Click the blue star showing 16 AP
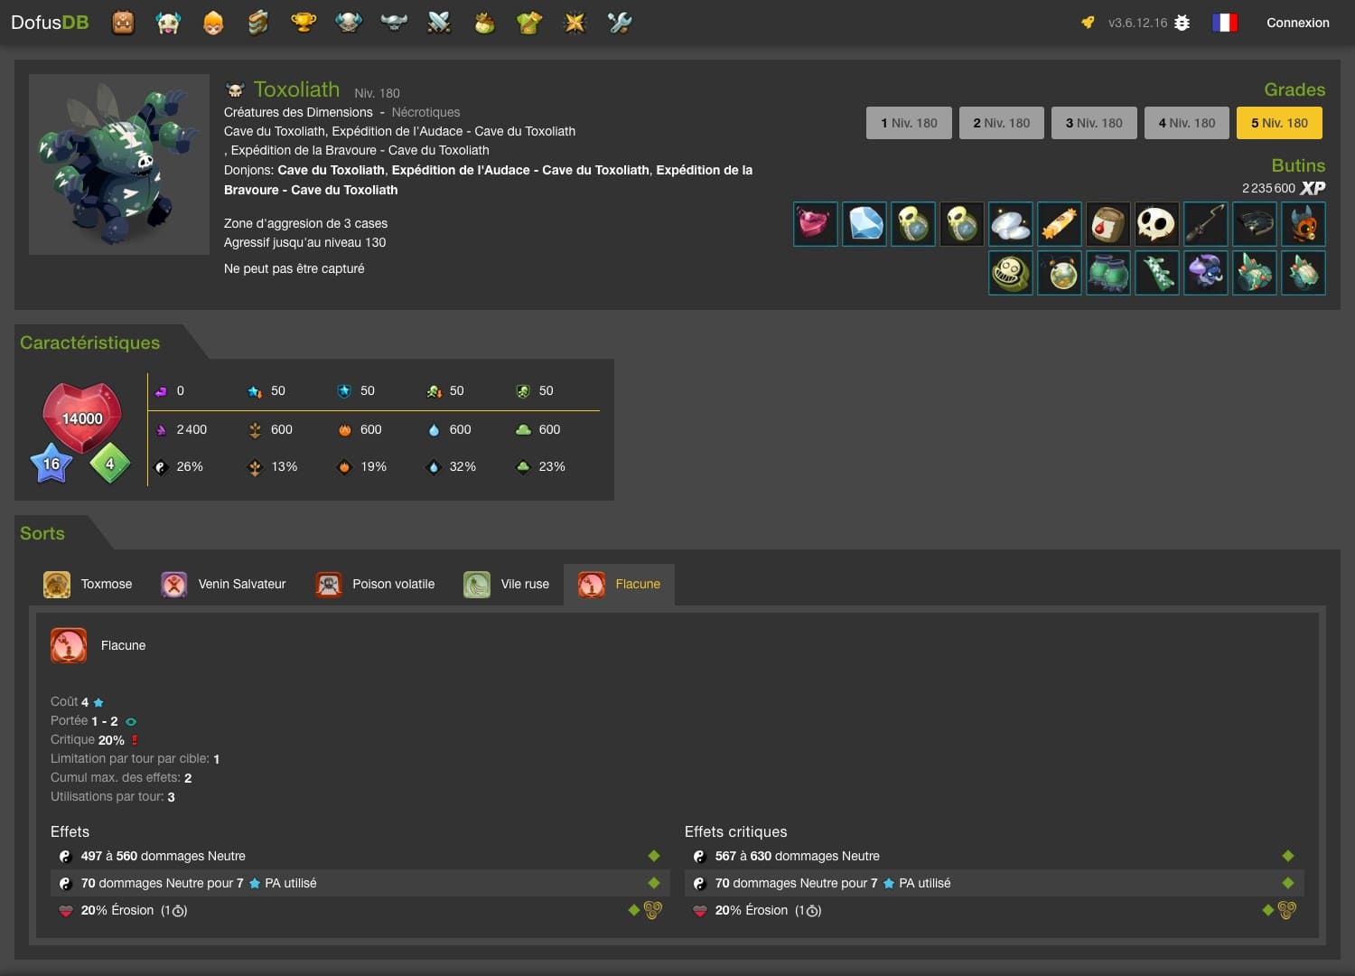The width and height of the screenshot is (1355, 976). point(51,464)
